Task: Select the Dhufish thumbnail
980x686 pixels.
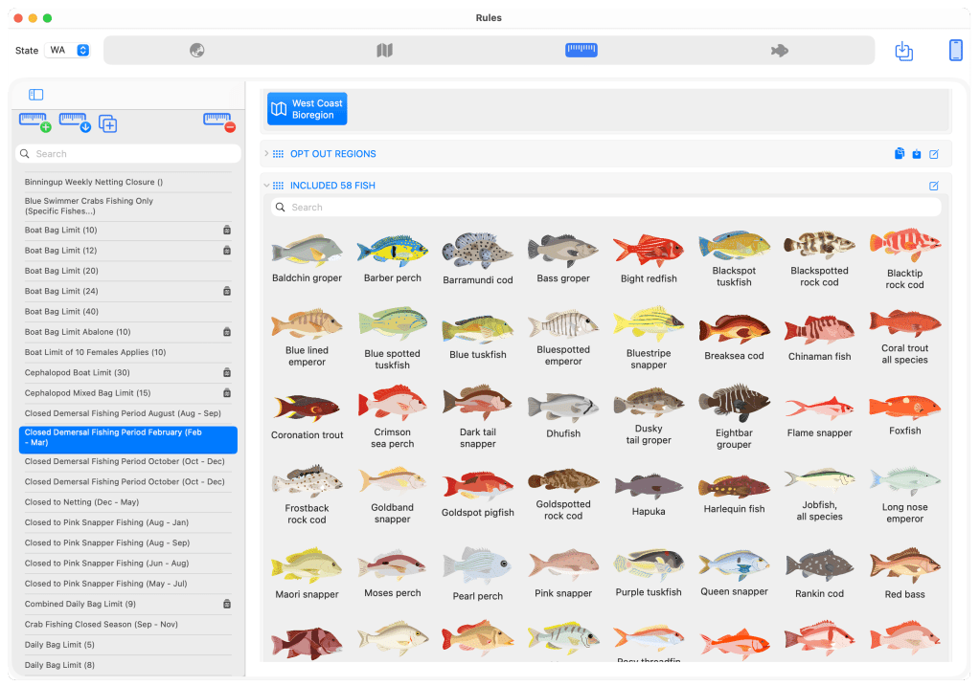Action: [x=563, y=411]
